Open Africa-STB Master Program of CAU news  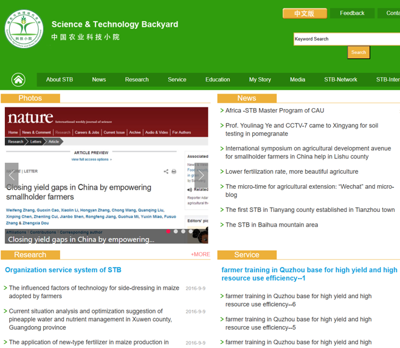(x=275, y=111)
